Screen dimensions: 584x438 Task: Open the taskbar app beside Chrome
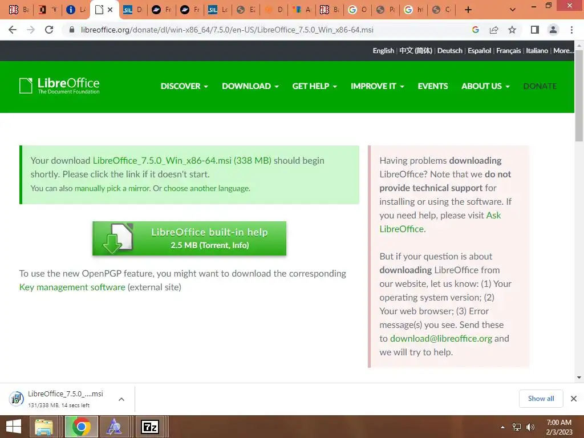114,427
